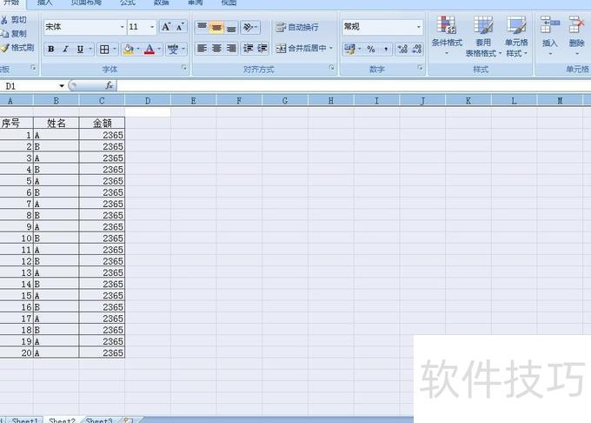
Task: Open text orientation options
Action: point(250,27)
